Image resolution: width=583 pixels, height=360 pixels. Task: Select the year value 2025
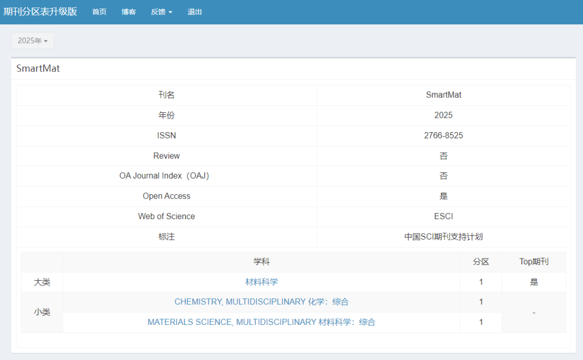(443, 116)
